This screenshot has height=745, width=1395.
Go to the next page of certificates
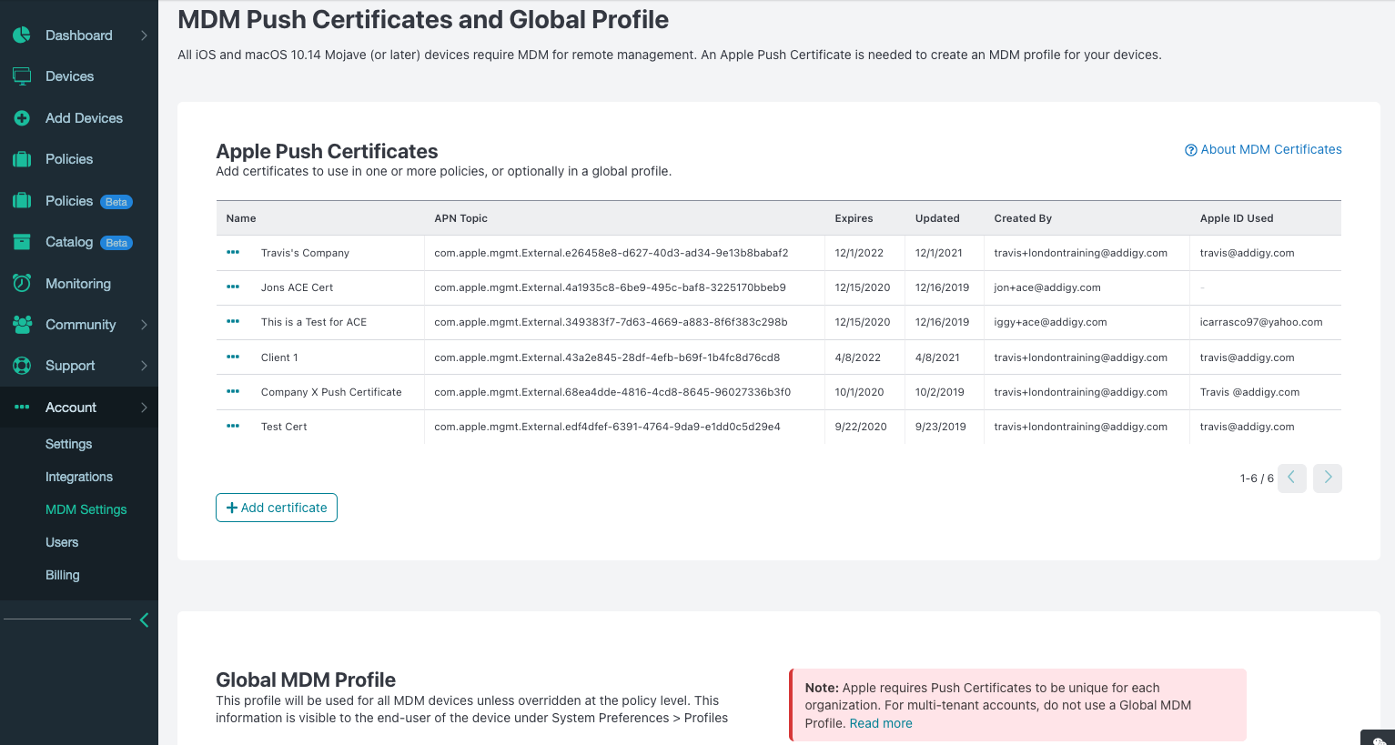pyautogui.click(x=1328, y=478)
